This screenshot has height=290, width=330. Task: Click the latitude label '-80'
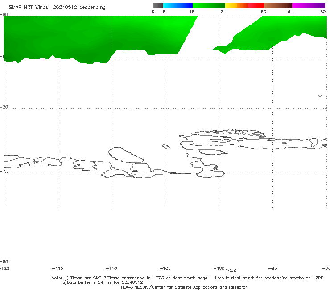pyautogui.click(x=4, y=261)
